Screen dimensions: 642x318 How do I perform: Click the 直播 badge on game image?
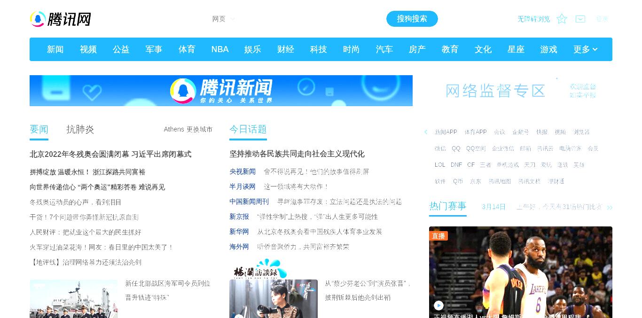pyautogui.click(x=438, y=236)
